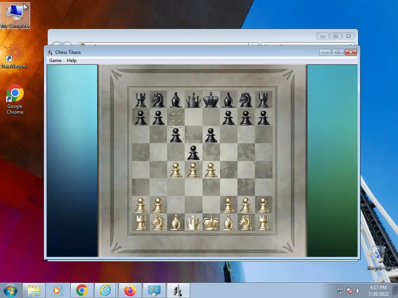Click the Chess Titans taskbar button

(178, 290)
